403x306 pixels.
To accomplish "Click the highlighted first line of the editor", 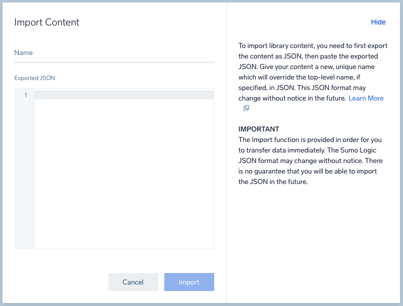I will click(x=124, y=95).
